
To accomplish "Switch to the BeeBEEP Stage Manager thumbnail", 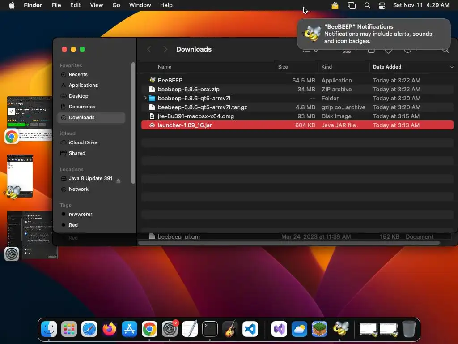I will pyautogui.click(x=19, y=176).
